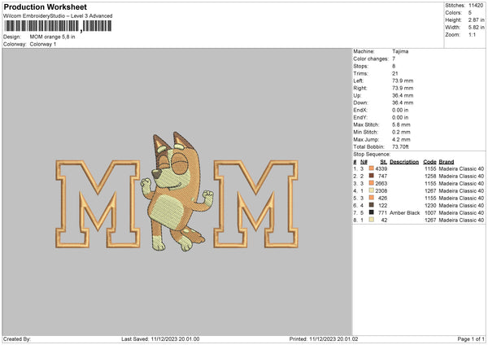The height and width of the screenshot is (345, 488).
Task: Click the barcode under the Wilcom title
Action: tap(58, 26)
